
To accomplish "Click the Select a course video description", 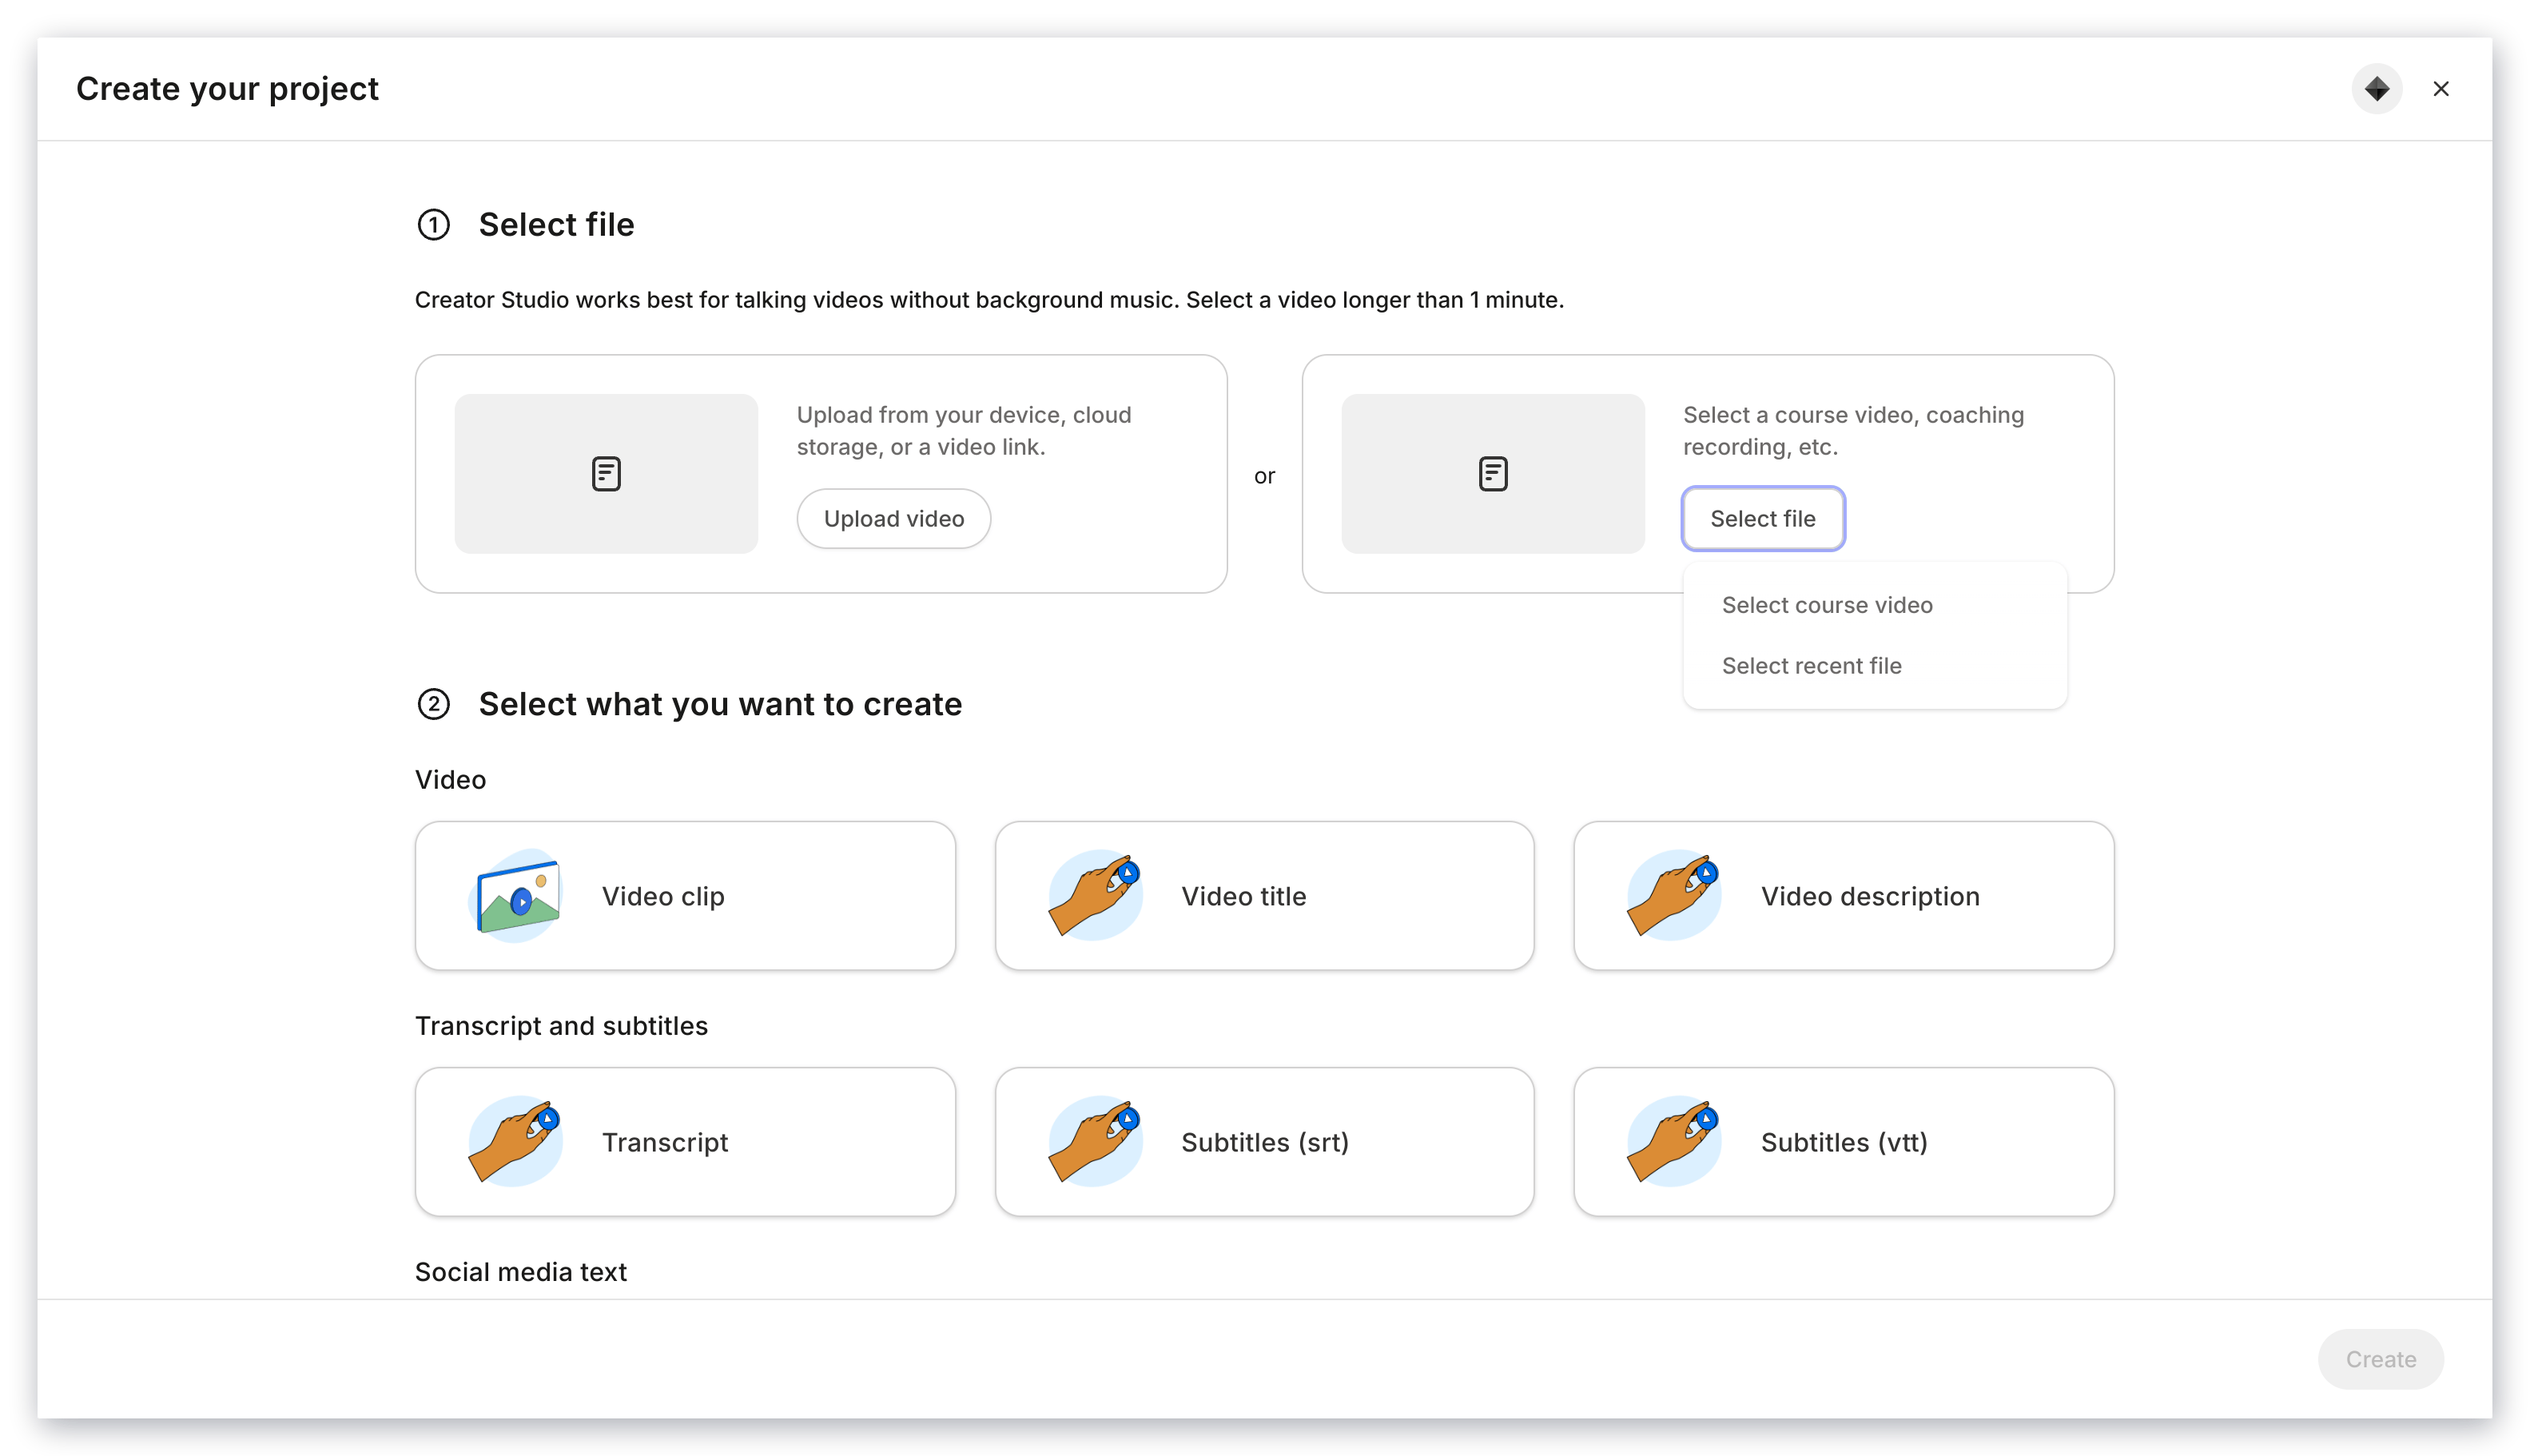I will (1852, 431).
